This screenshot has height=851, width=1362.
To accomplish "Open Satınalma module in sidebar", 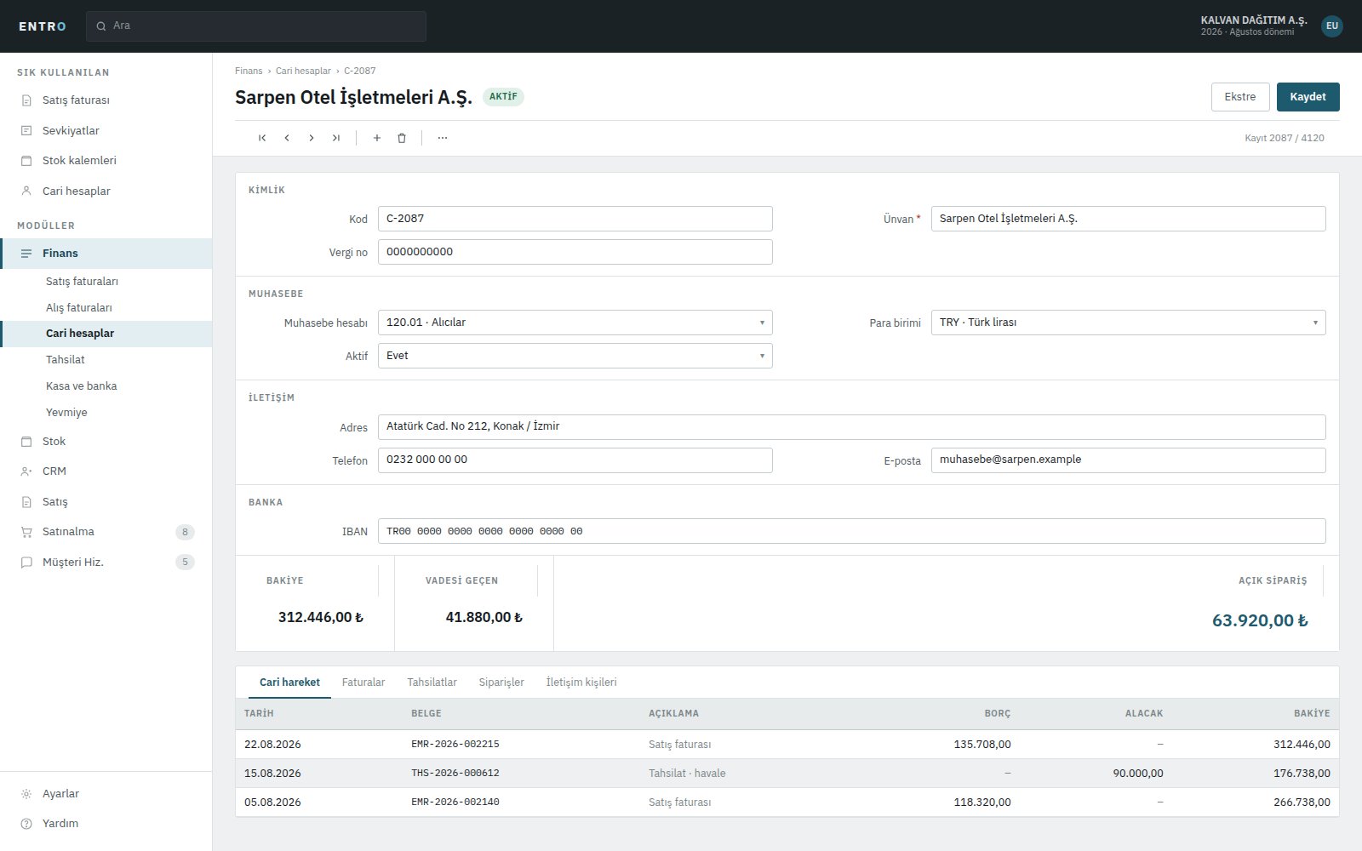I will point(106,532).
